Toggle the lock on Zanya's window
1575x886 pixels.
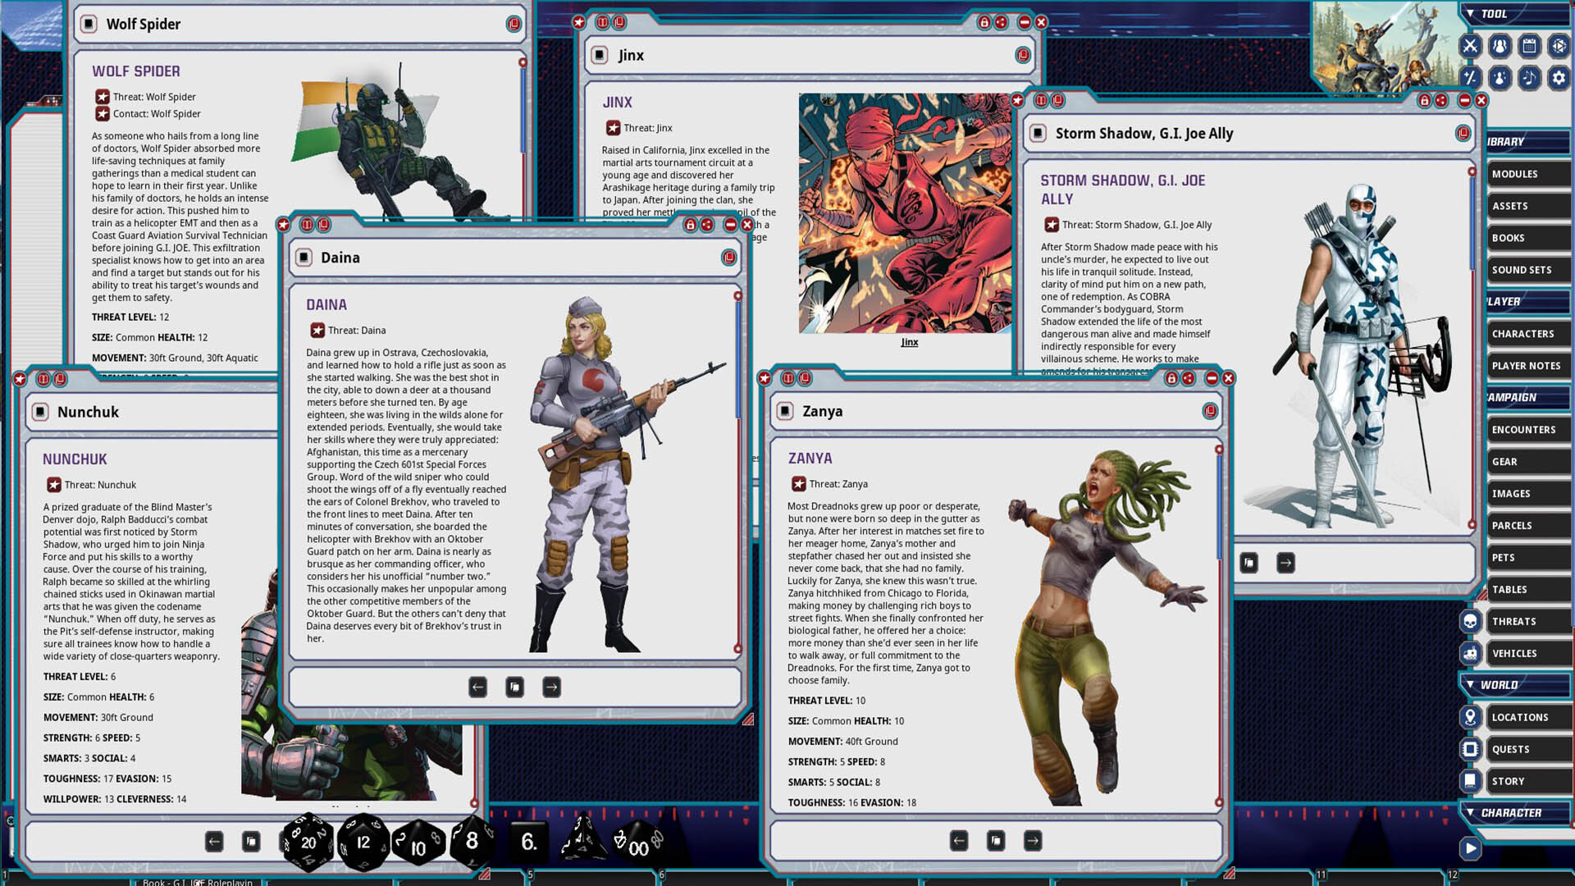1171,378
